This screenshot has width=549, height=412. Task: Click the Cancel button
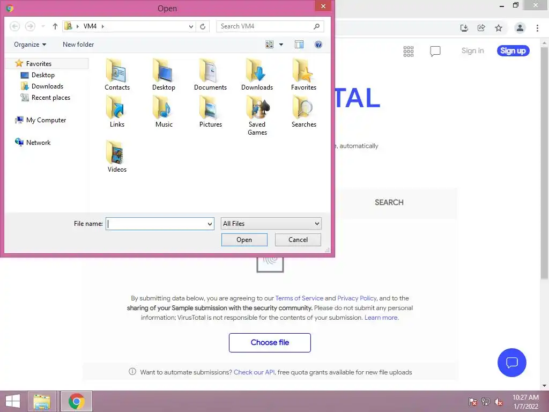tap(298, 240)
